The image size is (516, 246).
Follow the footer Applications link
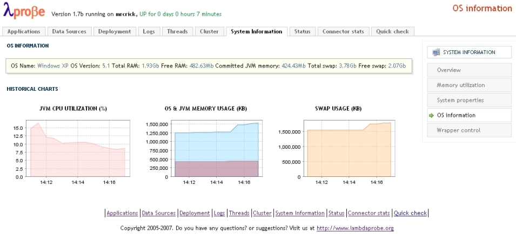pyautogui.click(x=123, y=213)
